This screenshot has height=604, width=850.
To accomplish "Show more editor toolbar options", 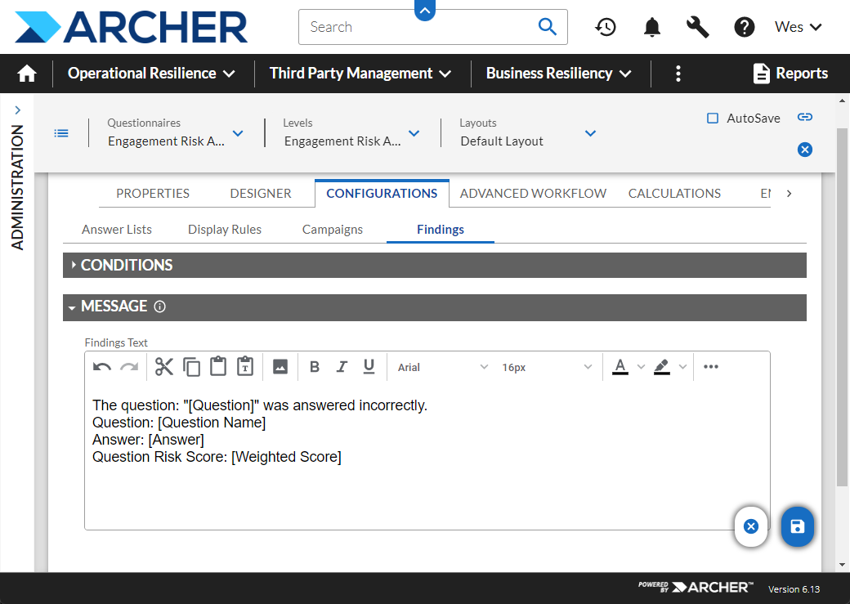I will coord(711,367).
